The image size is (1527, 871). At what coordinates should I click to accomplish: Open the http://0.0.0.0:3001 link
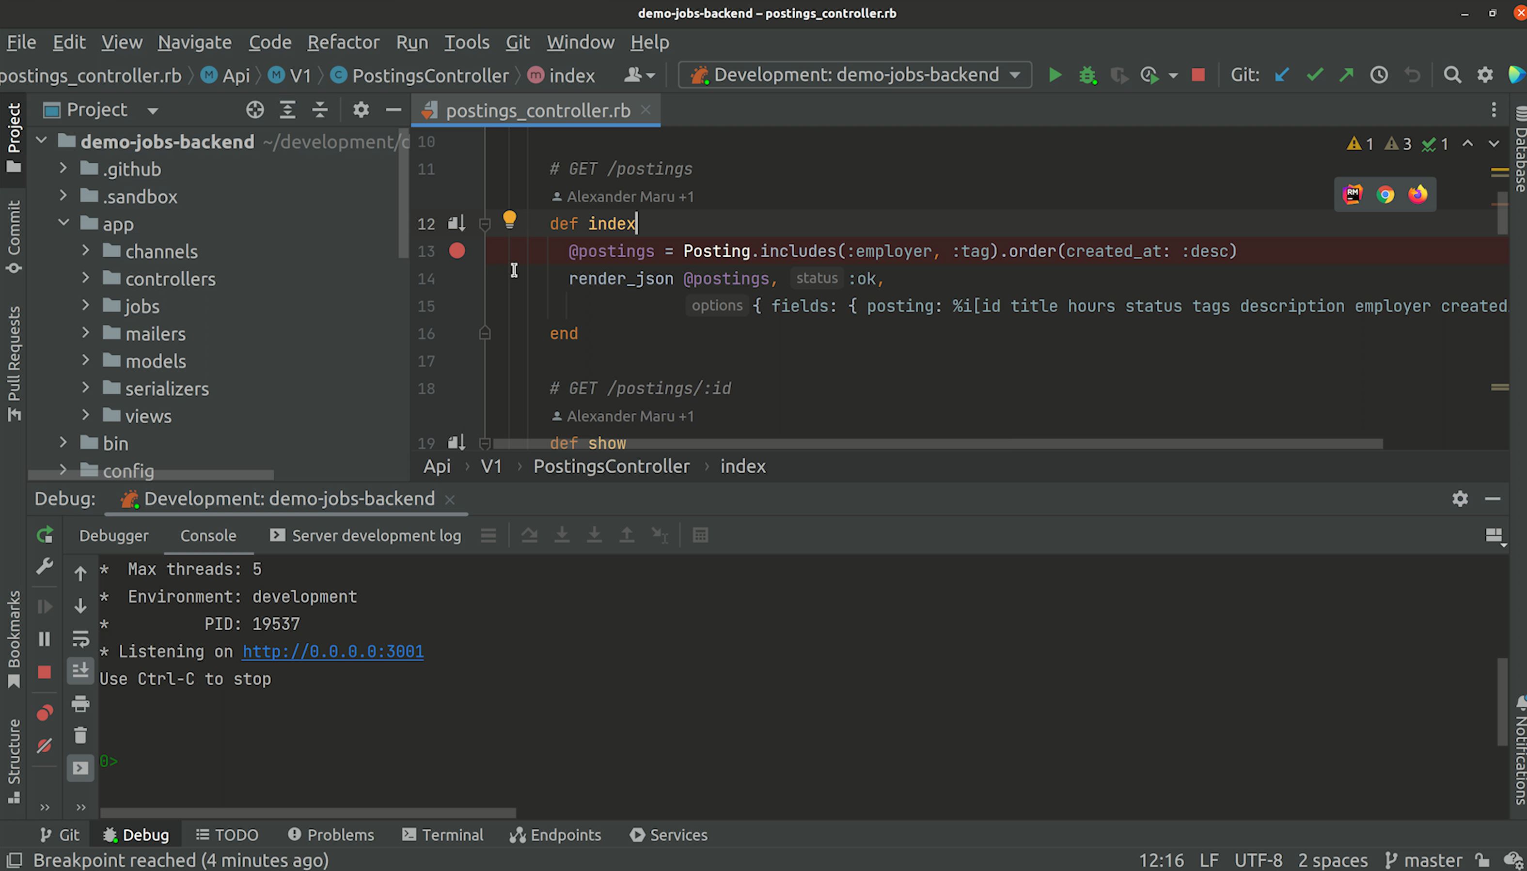point(333,652)
